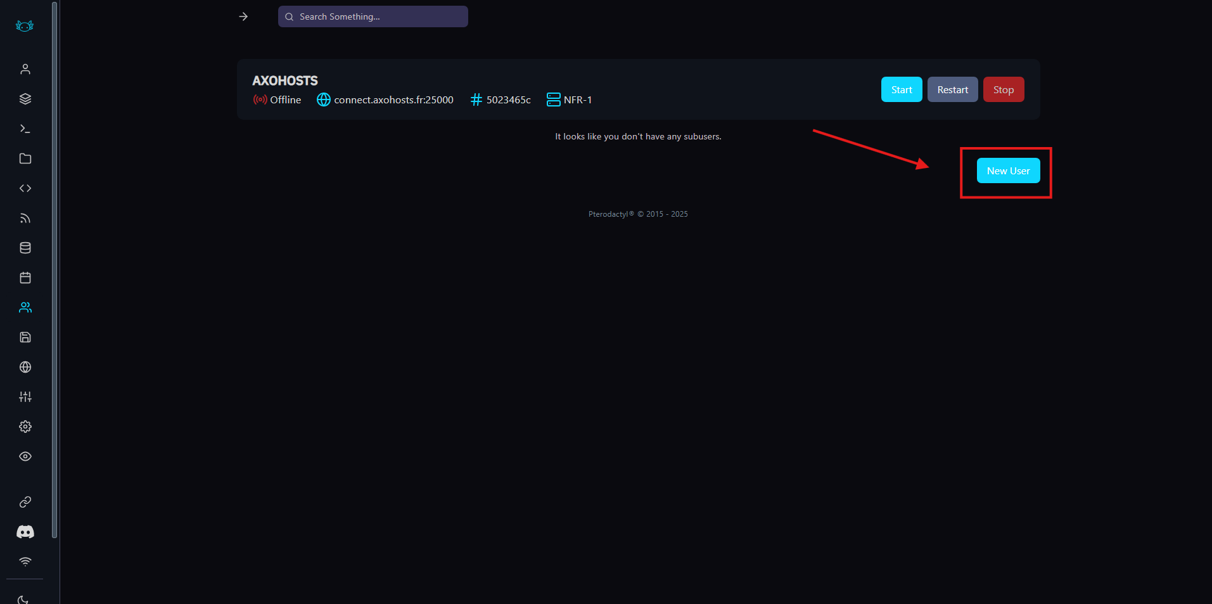This screenshot has width=1212, height=604.
Task: Open the Settings gear icon
Action: (x=25, y=427)
